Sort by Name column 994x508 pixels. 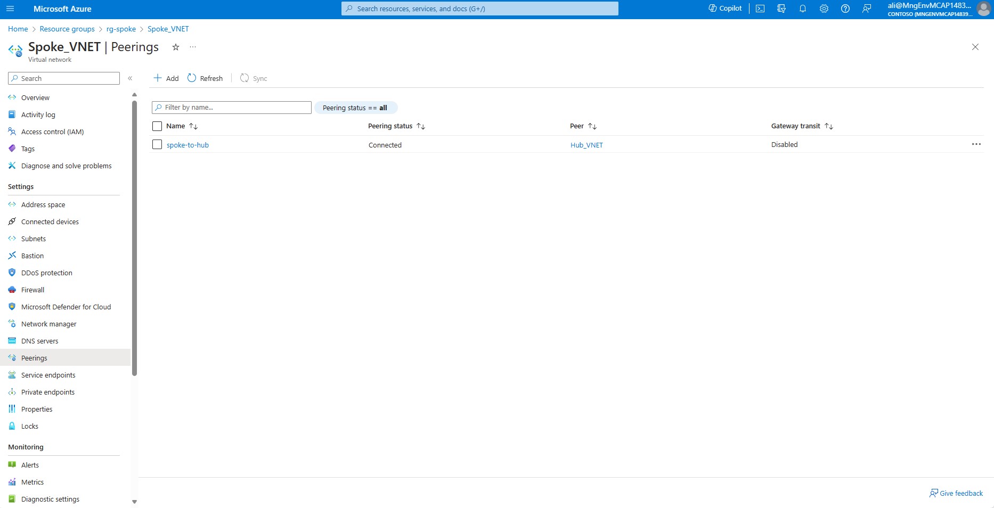[x=182, y=126]
